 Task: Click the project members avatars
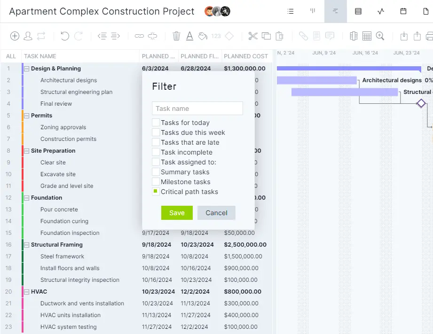(x=217, y=11)
